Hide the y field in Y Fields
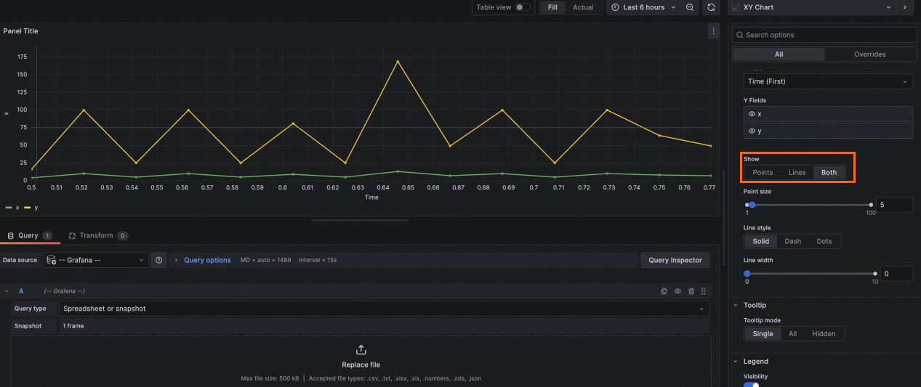 (x=752, y=131)
